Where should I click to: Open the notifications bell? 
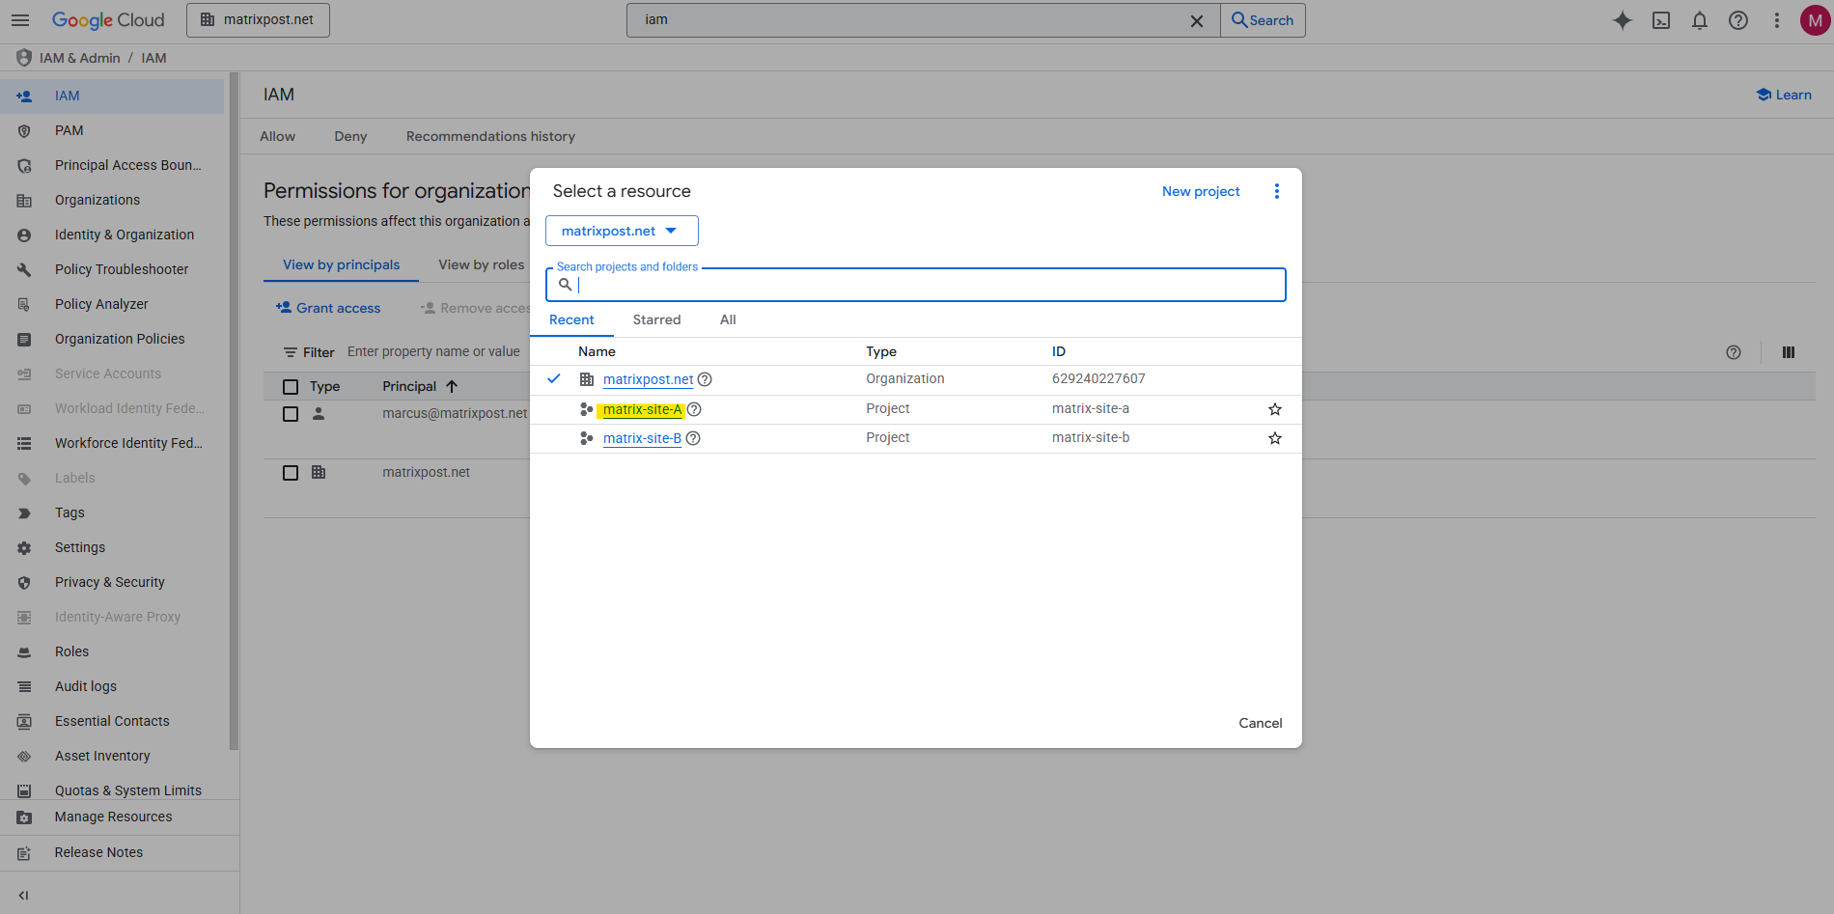pyautogui.click(x=1699, y=20)
